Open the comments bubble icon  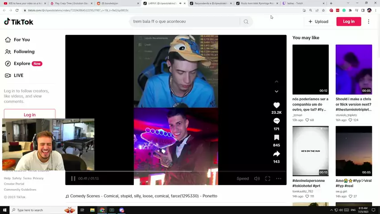click(277, 121)
